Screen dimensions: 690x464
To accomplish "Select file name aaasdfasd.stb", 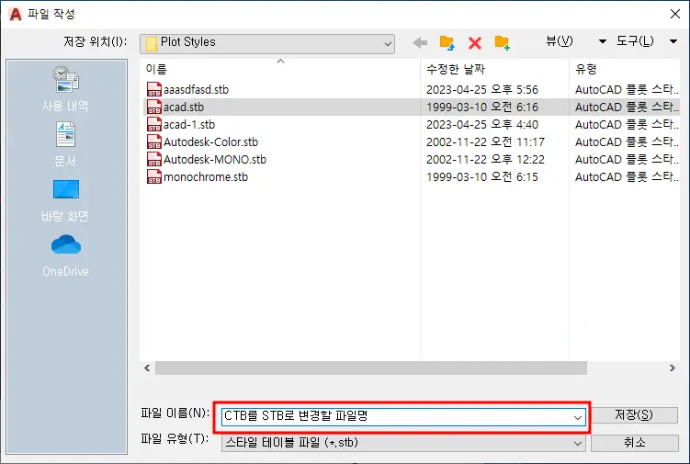I will (x=197, y=90).
